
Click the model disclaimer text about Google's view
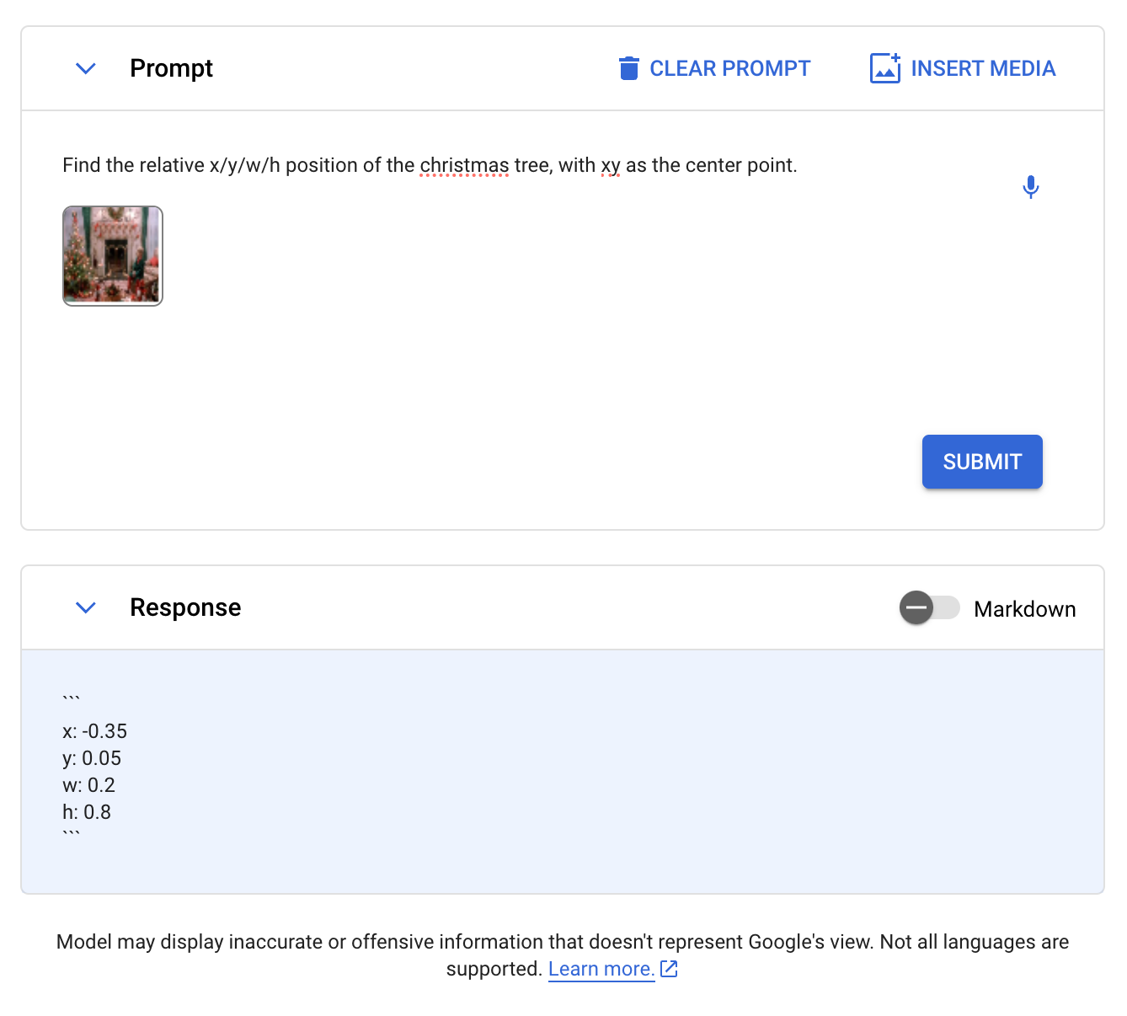point(563,955)
